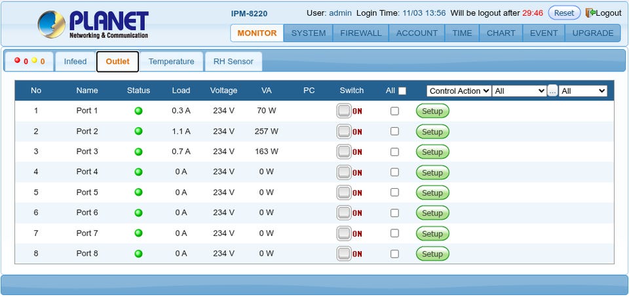Image resolution: width=629 pixels, height=297 pixels.
Task: Click the PLANET logo
Action: pos(93,24)
